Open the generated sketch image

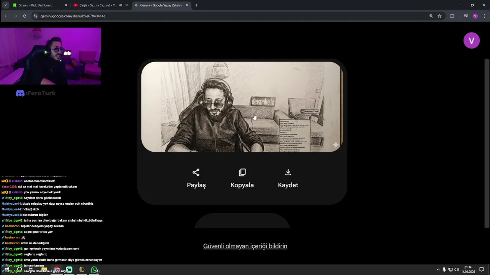[x=242, y=107]
